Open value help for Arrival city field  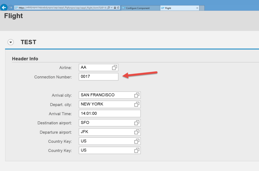[x=137, y=95]
